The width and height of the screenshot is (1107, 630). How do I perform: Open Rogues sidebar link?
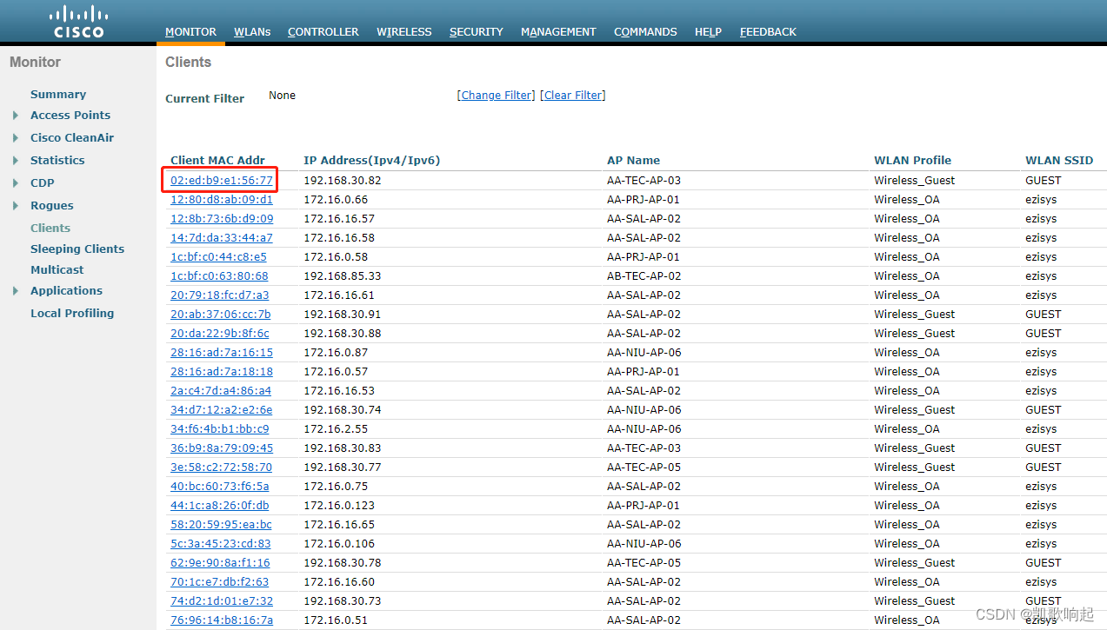52,205
